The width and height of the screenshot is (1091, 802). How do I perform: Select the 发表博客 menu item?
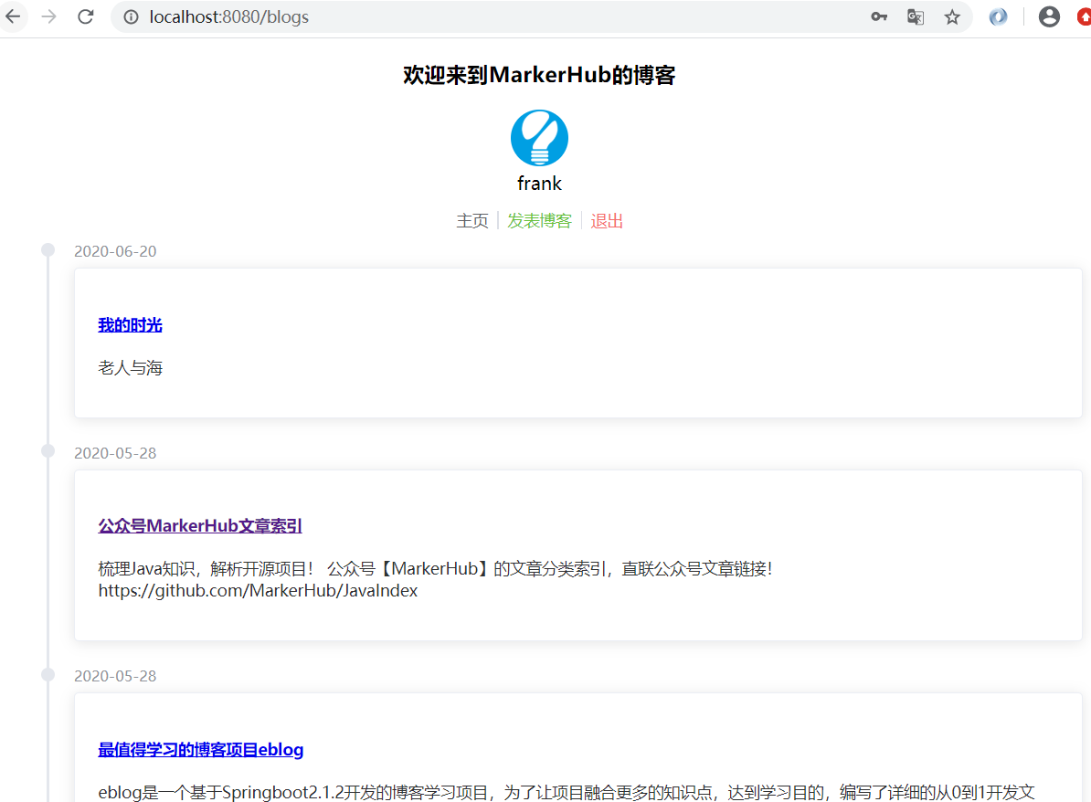click(539, 220)
